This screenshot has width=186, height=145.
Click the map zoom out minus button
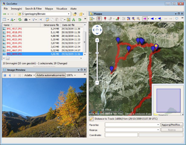(x=97, y=83)
